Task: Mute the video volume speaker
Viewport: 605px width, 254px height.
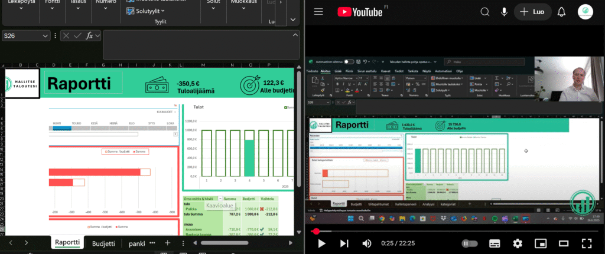Action: point(366,243)
